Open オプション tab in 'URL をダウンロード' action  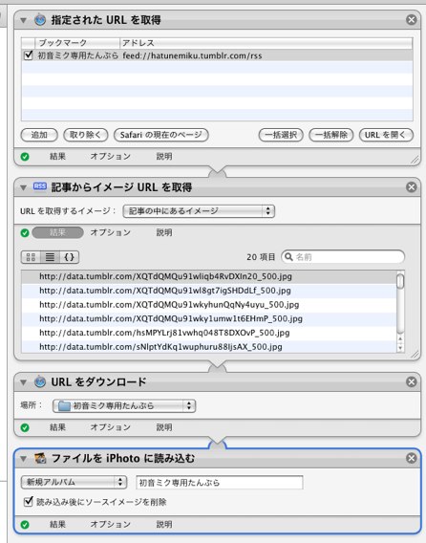111,427
